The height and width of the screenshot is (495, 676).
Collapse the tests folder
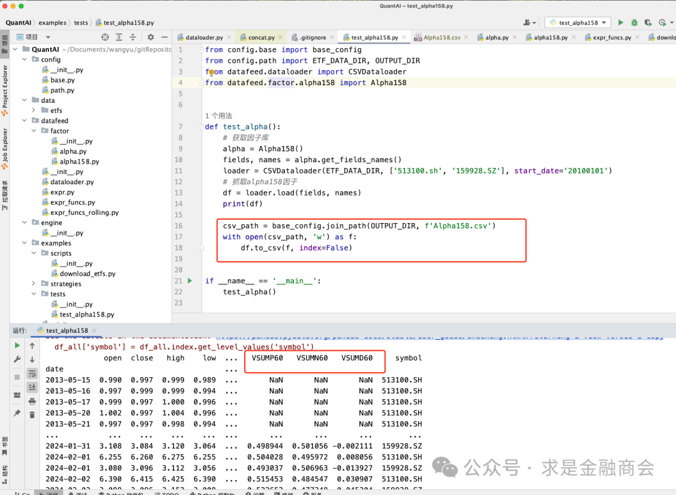click(34, 293)
